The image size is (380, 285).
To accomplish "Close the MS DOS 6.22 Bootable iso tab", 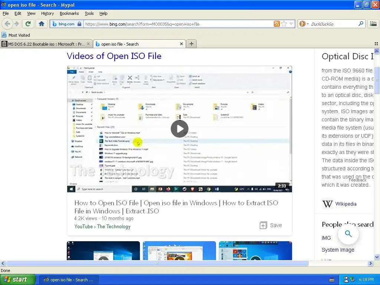I will [x=88, y=44].
